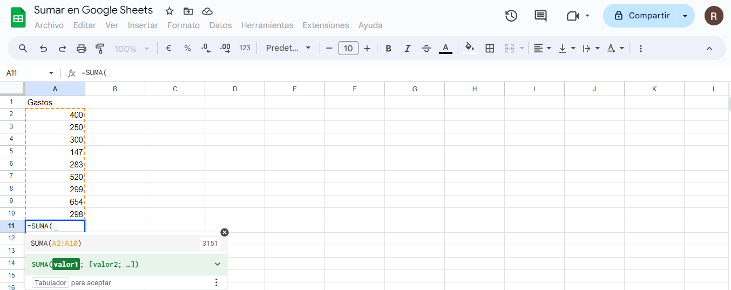Toggle italic formatting
The width and height of the screenshot is (731, 290).
(x=408, y=48)
